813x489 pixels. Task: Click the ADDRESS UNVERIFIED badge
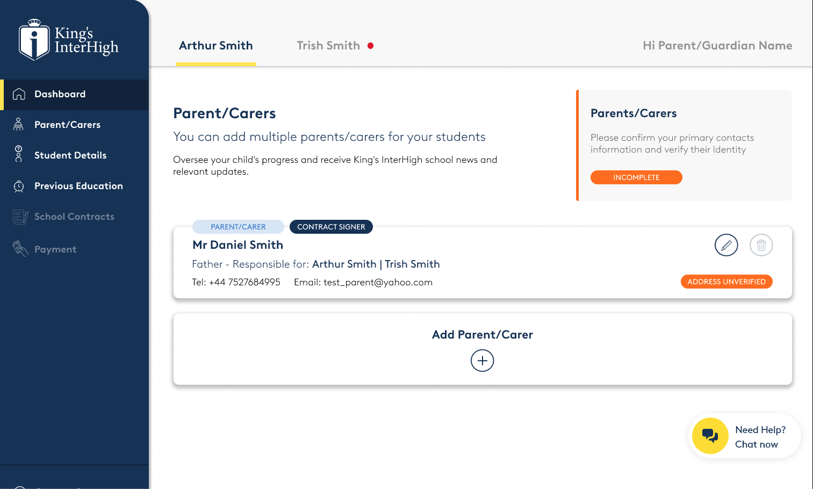point(726,282)
